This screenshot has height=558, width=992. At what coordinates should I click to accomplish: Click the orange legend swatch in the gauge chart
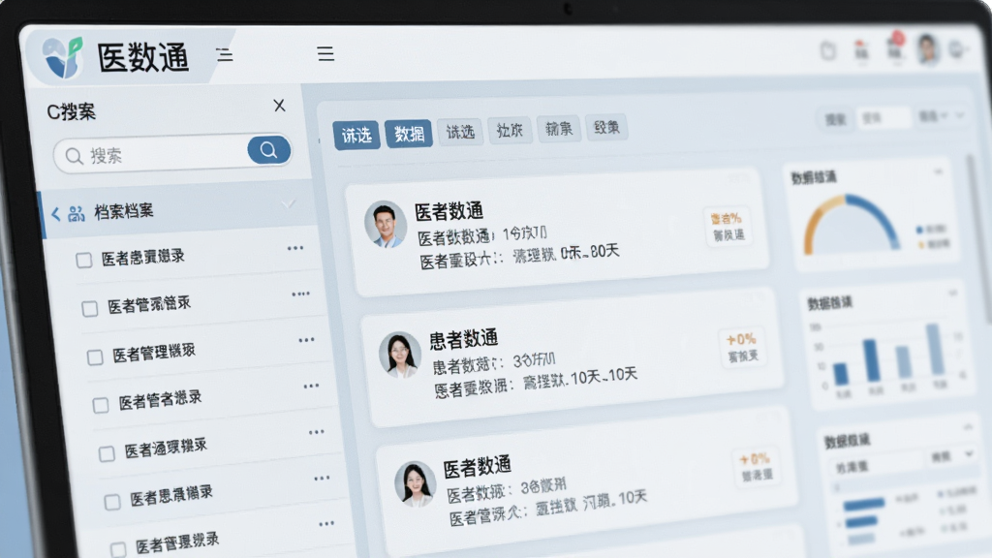(922, 245)
